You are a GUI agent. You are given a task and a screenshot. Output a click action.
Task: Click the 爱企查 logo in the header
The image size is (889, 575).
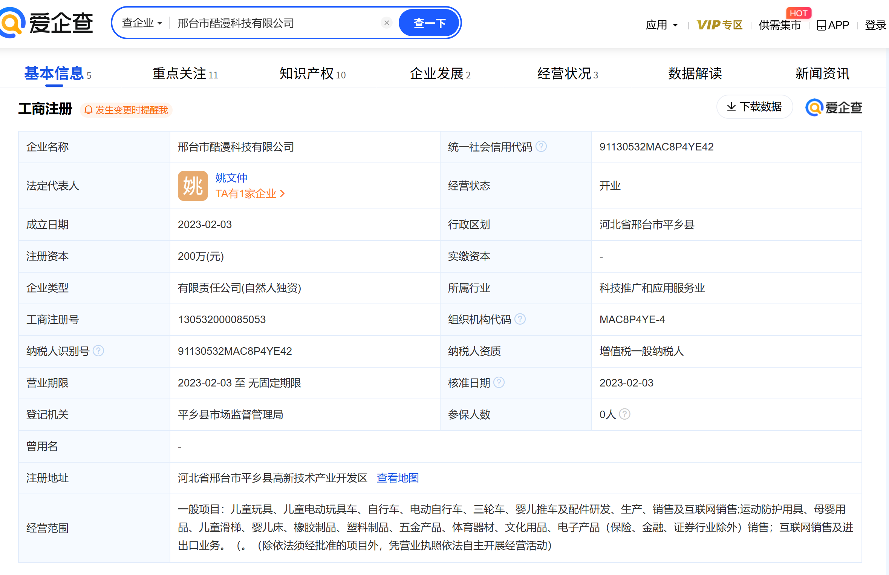tap(46, 23)
